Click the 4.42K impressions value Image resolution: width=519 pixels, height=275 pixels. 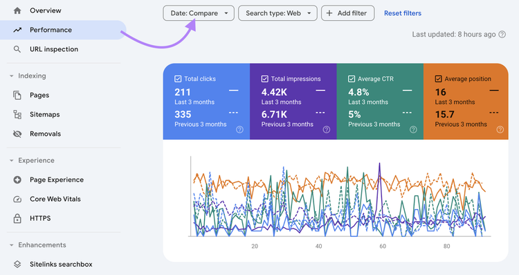(274, 92)
